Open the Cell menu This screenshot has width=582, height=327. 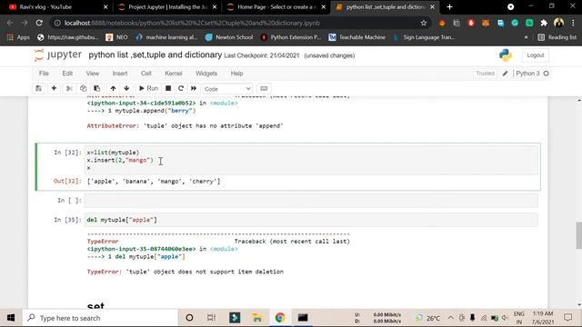pos(145,74)
